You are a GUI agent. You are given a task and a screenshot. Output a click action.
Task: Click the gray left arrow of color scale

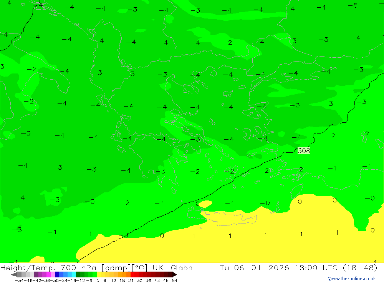click(14, 274)
